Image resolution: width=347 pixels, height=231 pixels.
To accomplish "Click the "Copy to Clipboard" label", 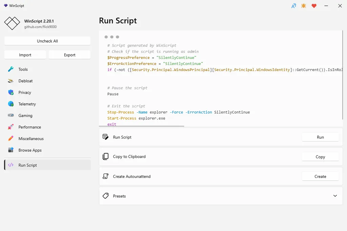I will (129, 157).
